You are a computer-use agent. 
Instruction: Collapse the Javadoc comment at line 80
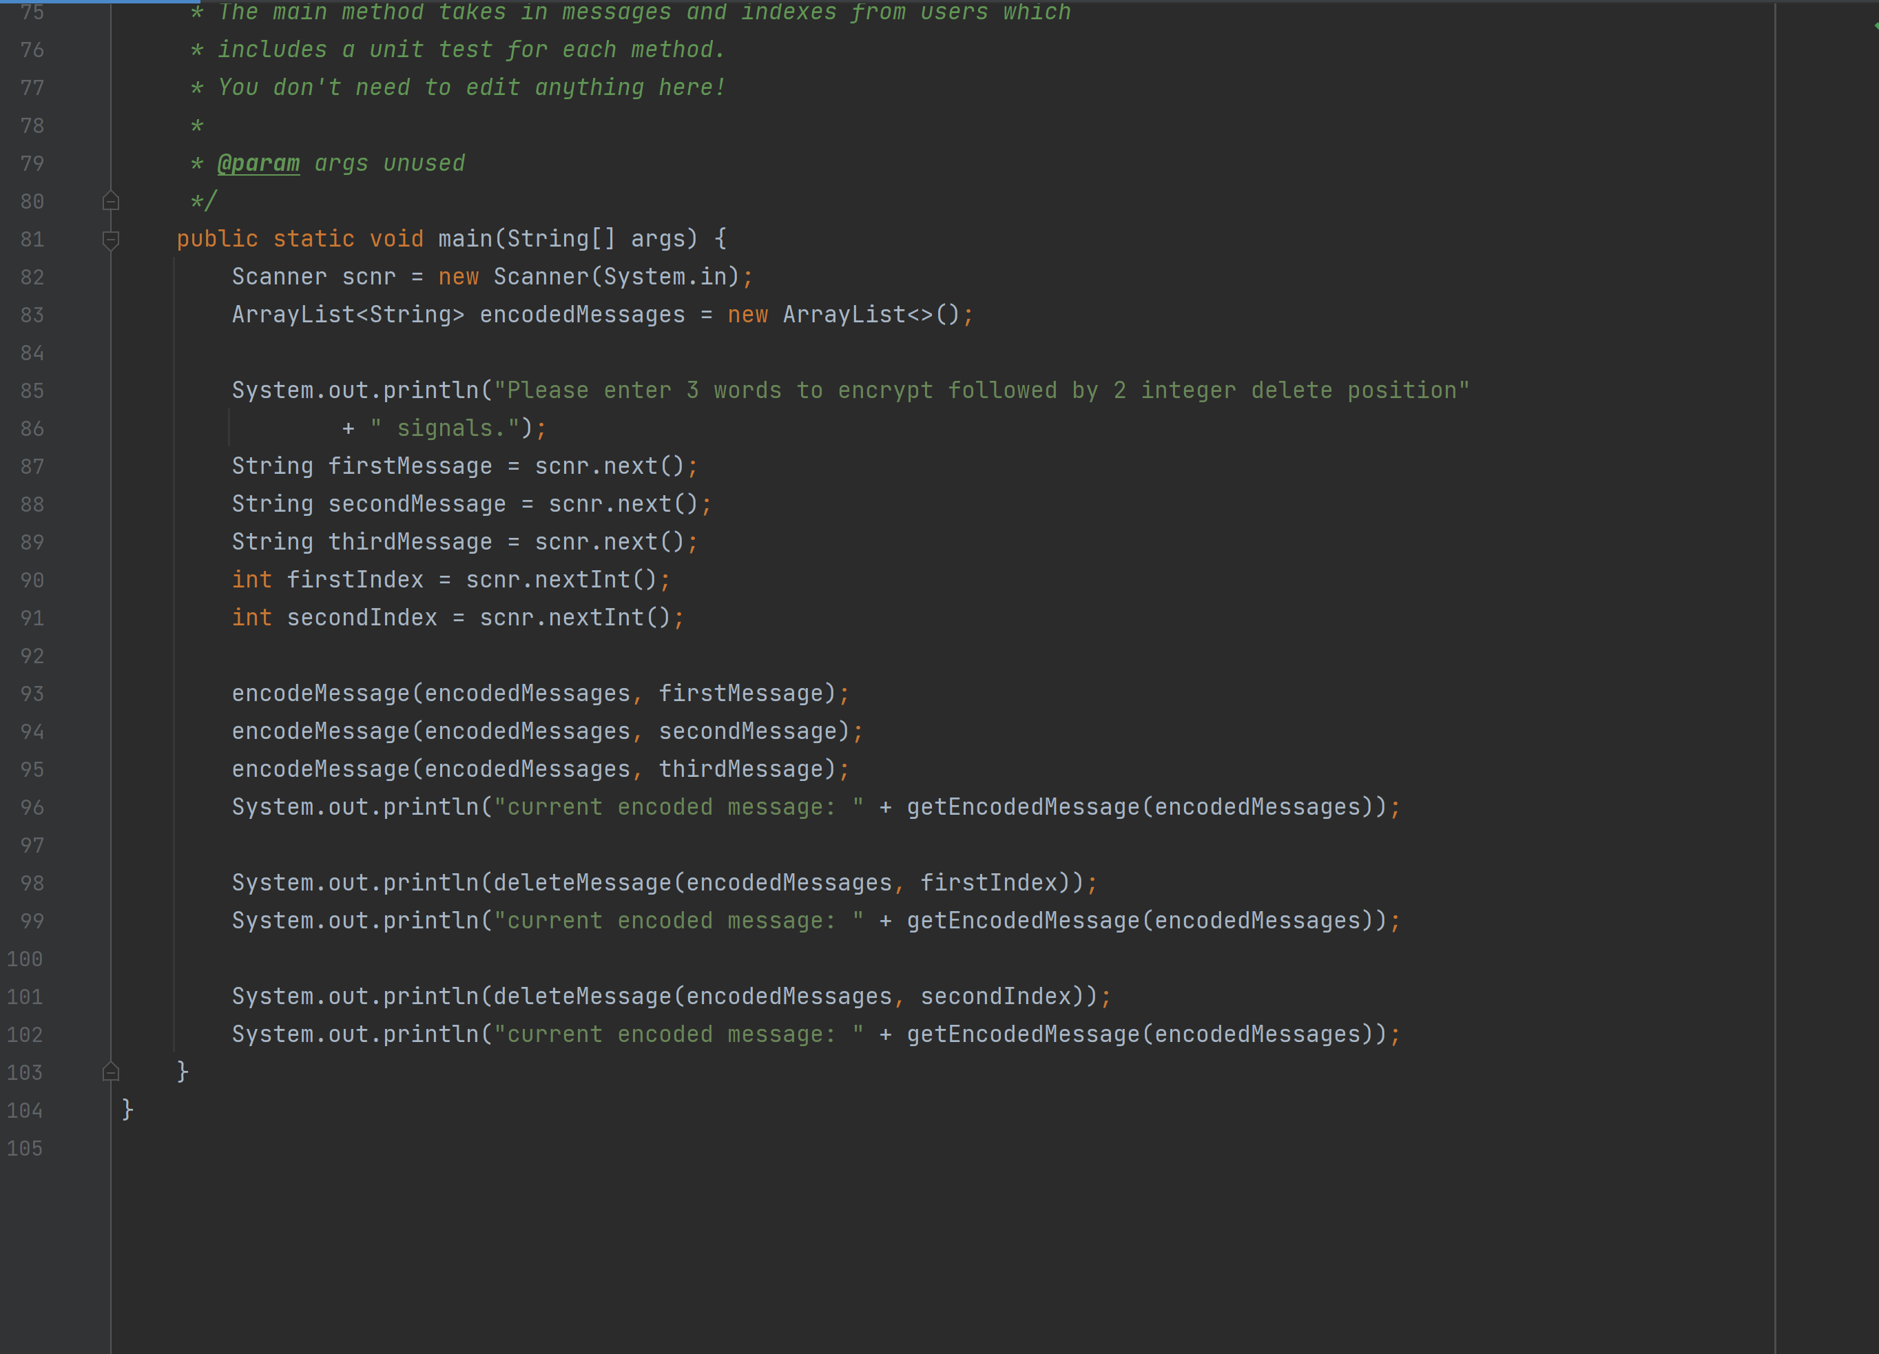[111, 200]
